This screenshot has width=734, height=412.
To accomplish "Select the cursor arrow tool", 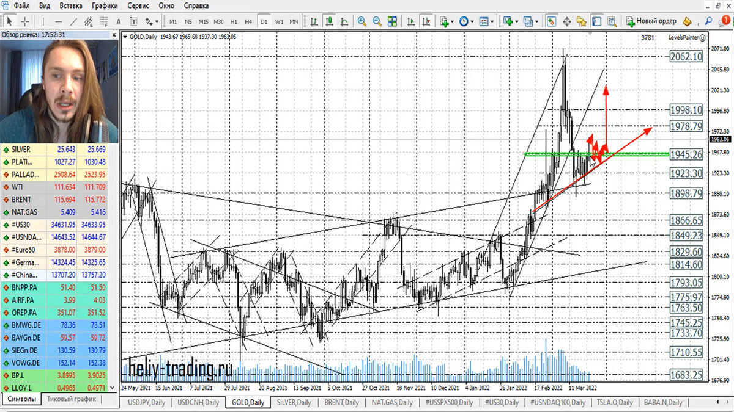I will point(9,21).
